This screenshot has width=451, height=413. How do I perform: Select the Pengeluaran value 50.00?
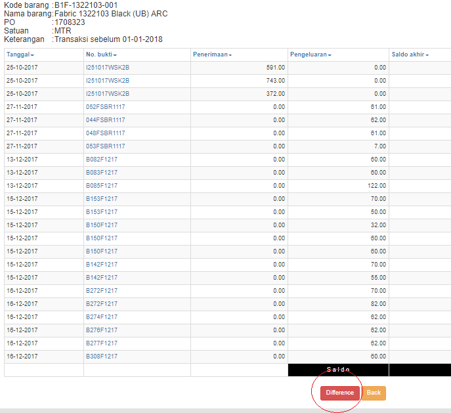(379, 212)
